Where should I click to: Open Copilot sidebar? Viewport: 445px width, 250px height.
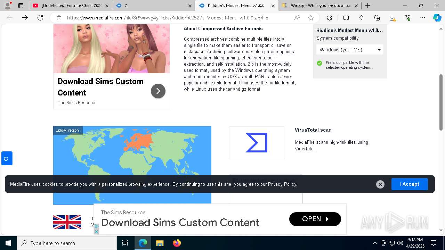[x=437, y=18]
